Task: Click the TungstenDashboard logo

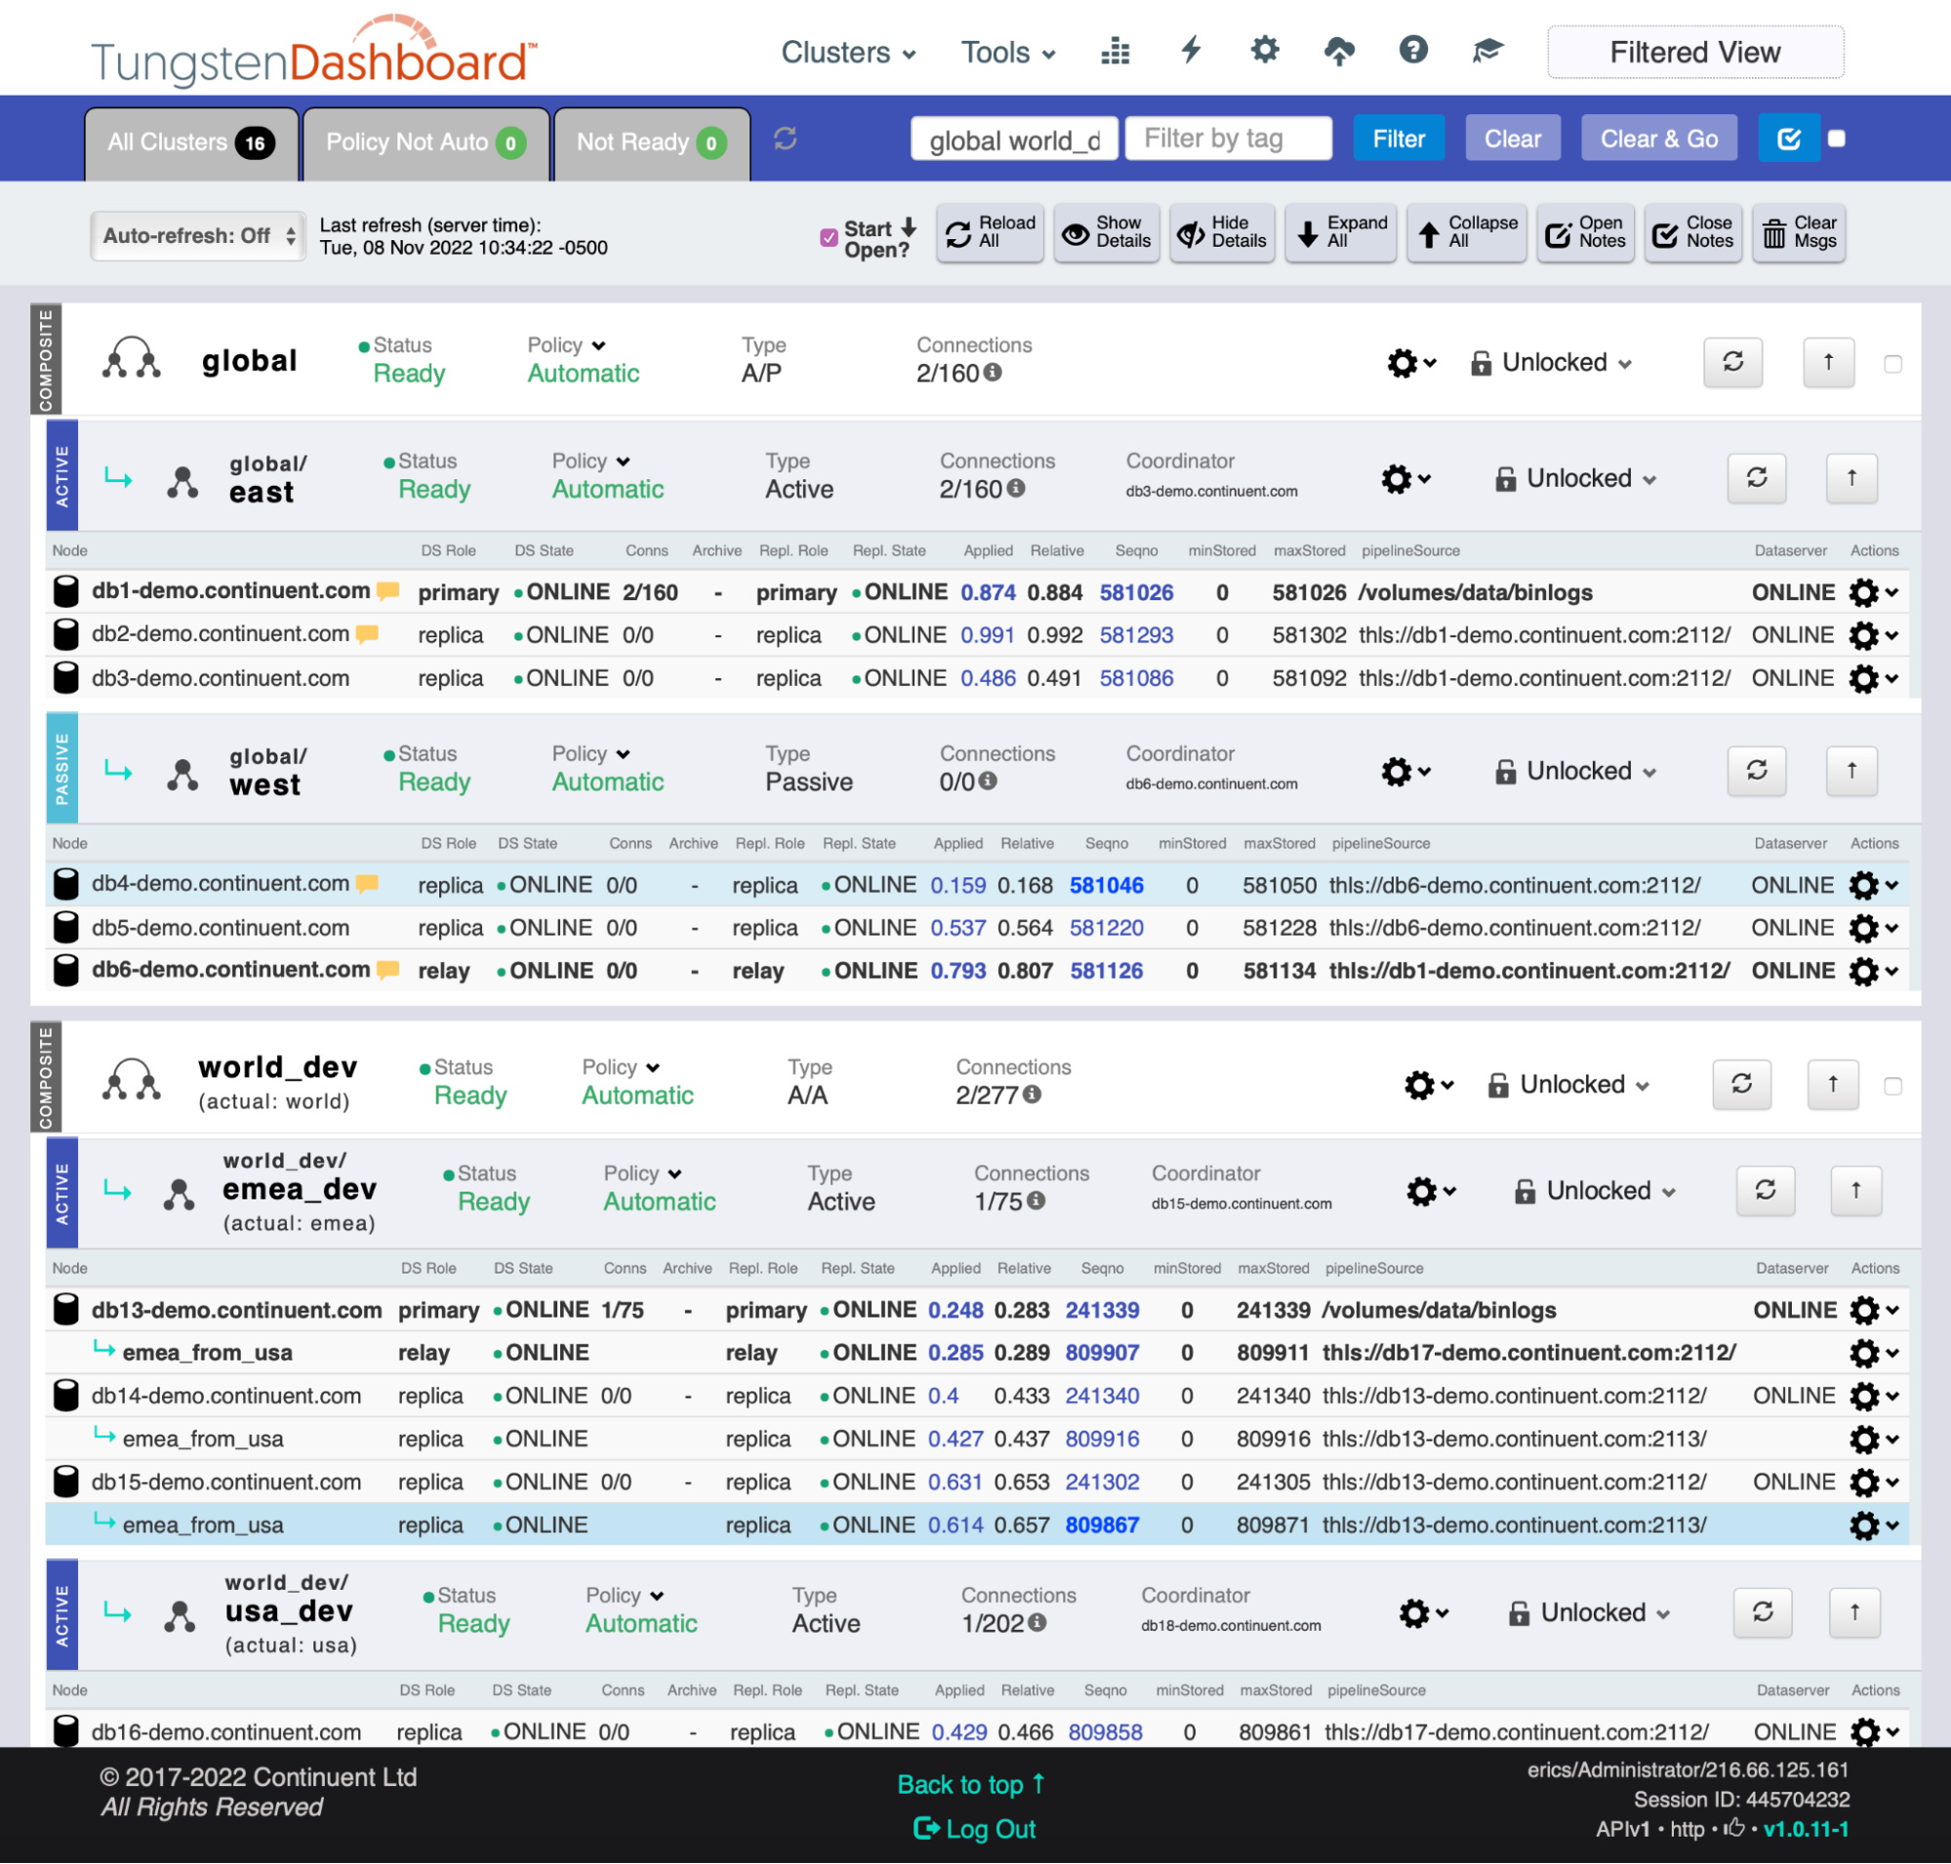Action: (x=313, y=52)
